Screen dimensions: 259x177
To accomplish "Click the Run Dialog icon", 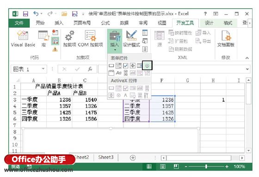I will pyautogui.click(x=145, y=49).
